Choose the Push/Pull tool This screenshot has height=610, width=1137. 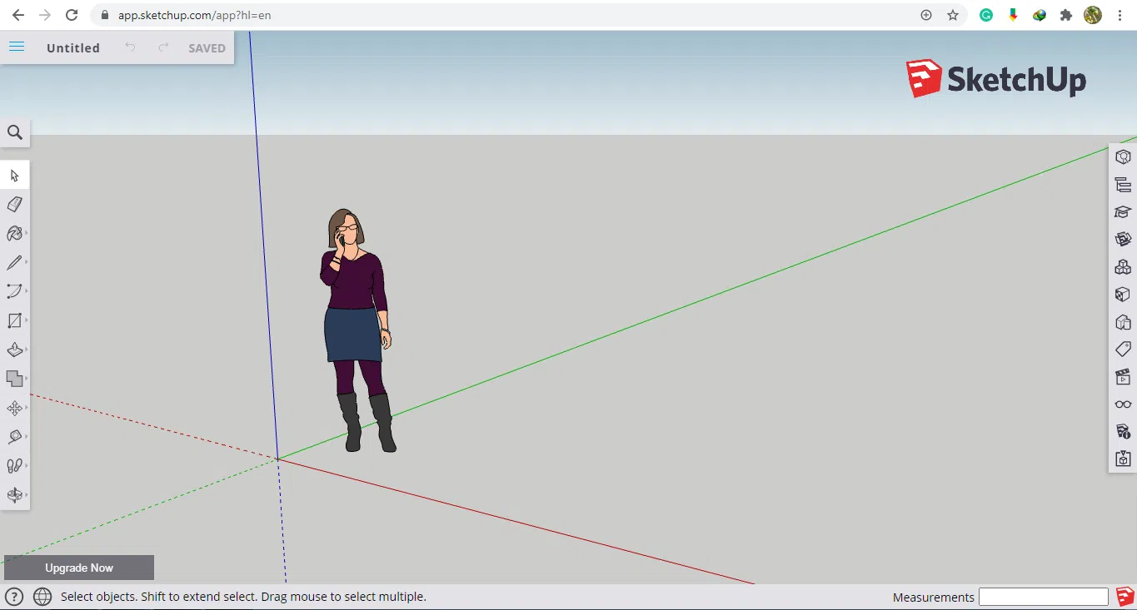click(15, 349)
